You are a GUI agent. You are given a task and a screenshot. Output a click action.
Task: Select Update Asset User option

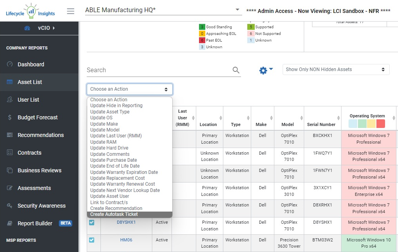[130, 196]
